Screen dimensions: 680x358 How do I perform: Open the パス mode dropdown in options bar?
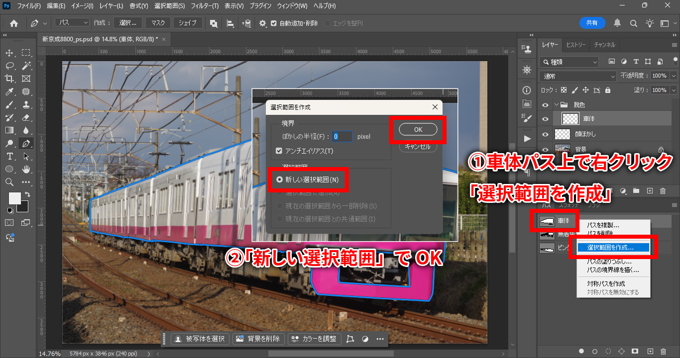[72, 23]
